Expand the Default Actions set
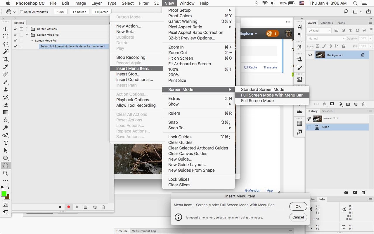This screenshot has width=374, height=234. tap(27, 29)
